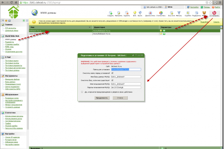Select the www.bit1test domain row

[125, 34]
